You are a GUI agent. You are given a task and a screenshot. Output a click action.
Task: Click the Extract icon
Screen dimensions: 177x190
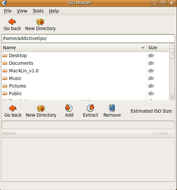(x=90, y=108)
